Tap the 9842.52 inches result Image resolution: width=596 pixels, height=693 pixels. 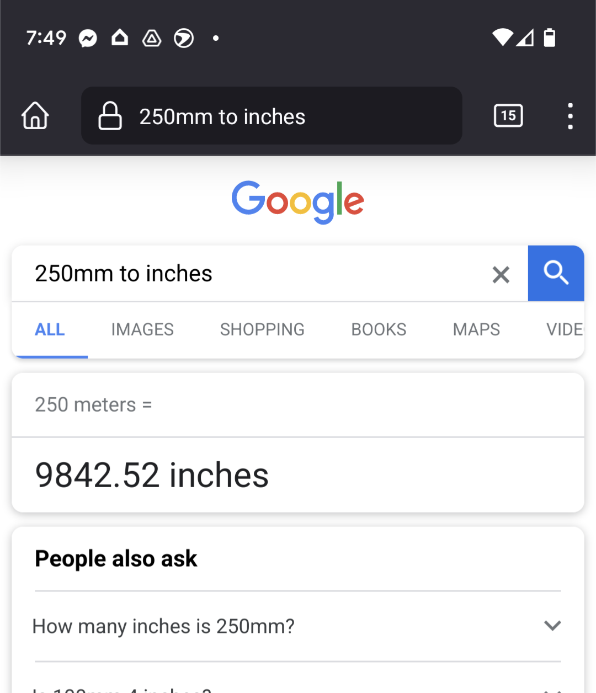point(152,475)
